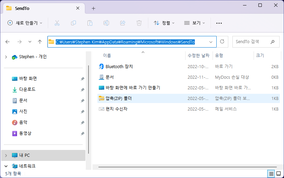This screenshot has height=178, width=284.
Task: Click the Copy icon in toolbar
Action: pyautogui.click(x=73, y=23)
